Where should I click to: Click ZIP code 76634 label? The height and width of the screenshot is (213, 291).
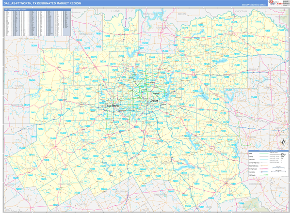point(100,179)
